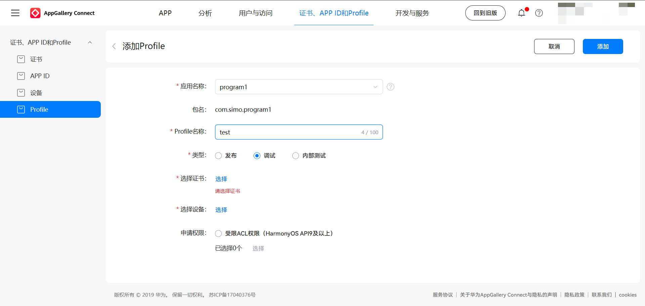
Task: Open Profile in the sidebar
Action: pyautogui.click(x=50, y=109)
